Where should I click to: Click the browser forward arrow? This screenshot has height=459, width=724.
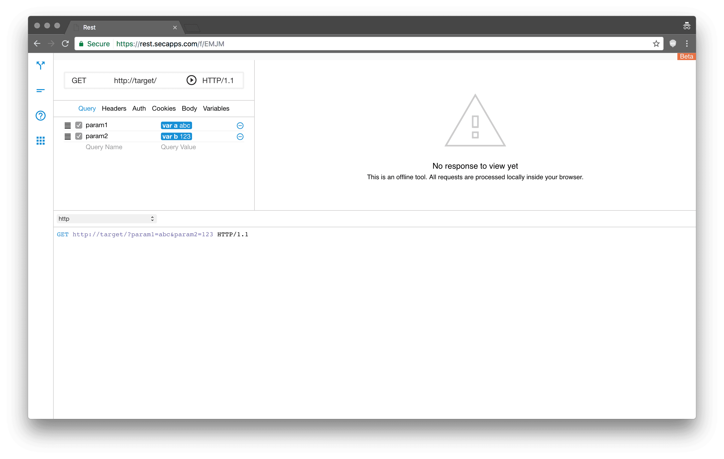pos(51,44)
